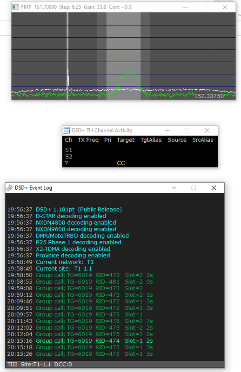Image resolution: width=241 pixels, height=372 pixels.
Task: Click the 20:09:51 group call log entry
Action: 80,308
